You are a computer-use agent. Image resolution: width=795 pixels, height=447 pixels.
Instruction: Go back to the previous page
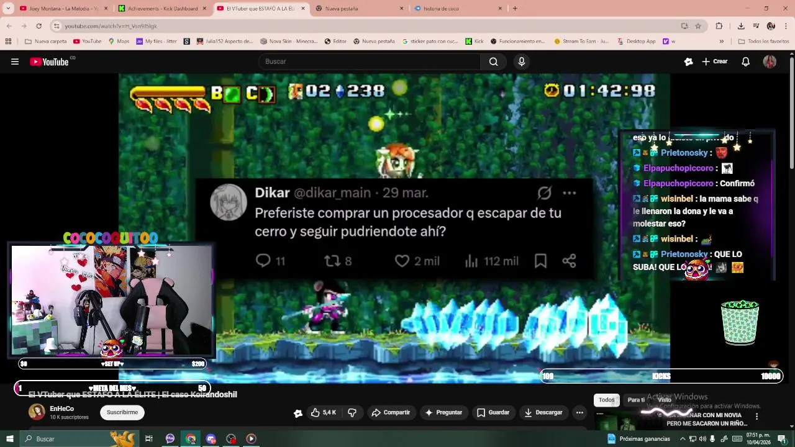[9, 26]
